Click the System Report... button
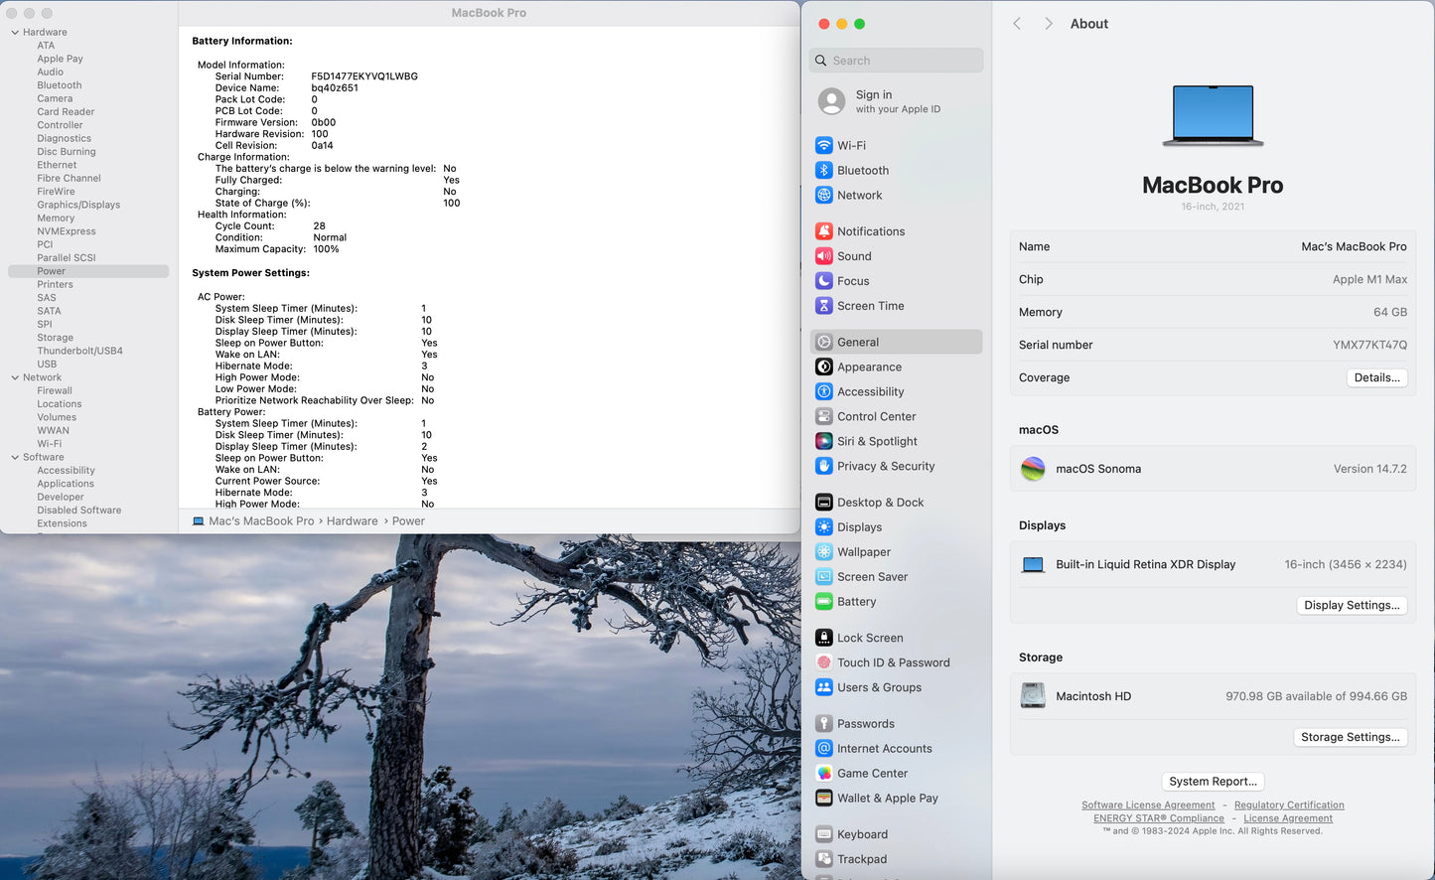This screenshot has height=880, width=1435. click(x=1213, y=782)
